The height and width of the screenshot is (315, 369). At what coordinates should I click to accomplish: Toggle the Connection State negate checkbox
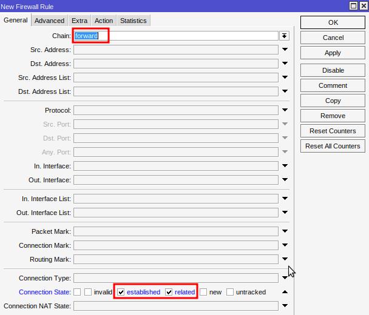77,292
